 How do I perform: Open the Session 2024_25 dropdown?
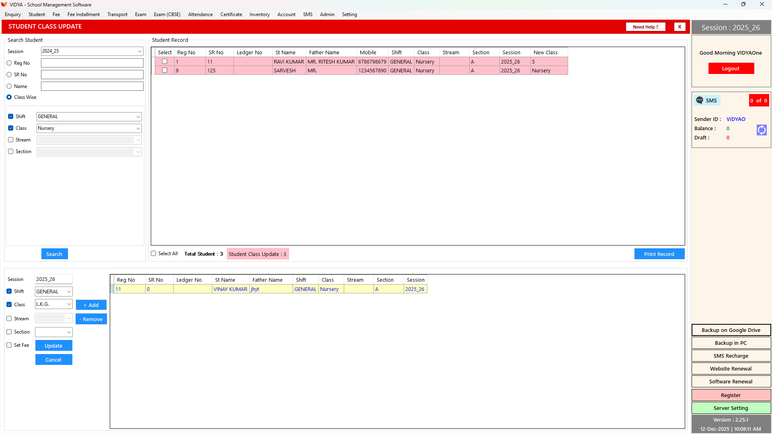point(92,51)
